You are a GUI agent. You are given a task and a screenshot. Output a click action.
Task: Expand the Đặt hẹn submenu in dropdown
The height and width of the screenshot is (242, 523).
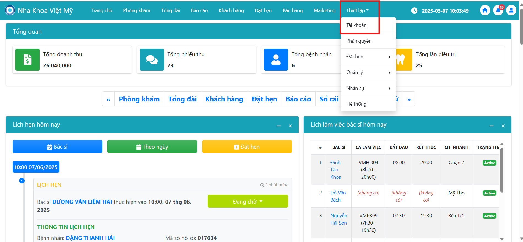(x=368, y=57)
